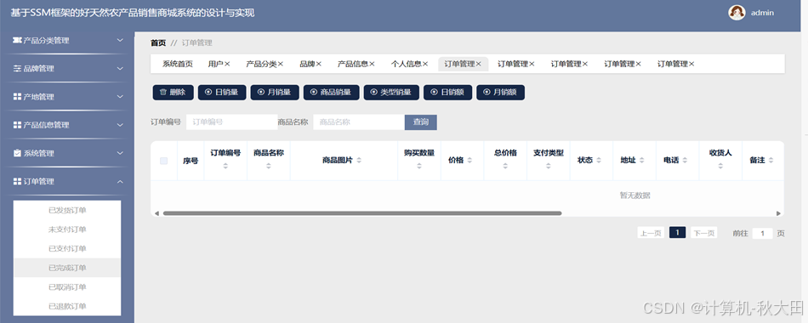Close the 用户 tab with its X
This screenshot has width=808, height=323.
(227, 64)
